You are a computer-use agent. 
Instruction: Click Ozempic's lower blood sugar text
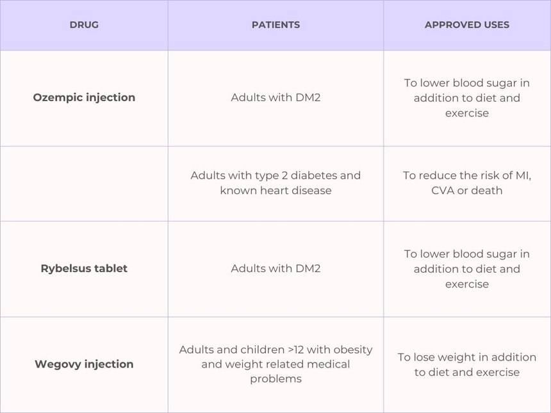point(467,98)
